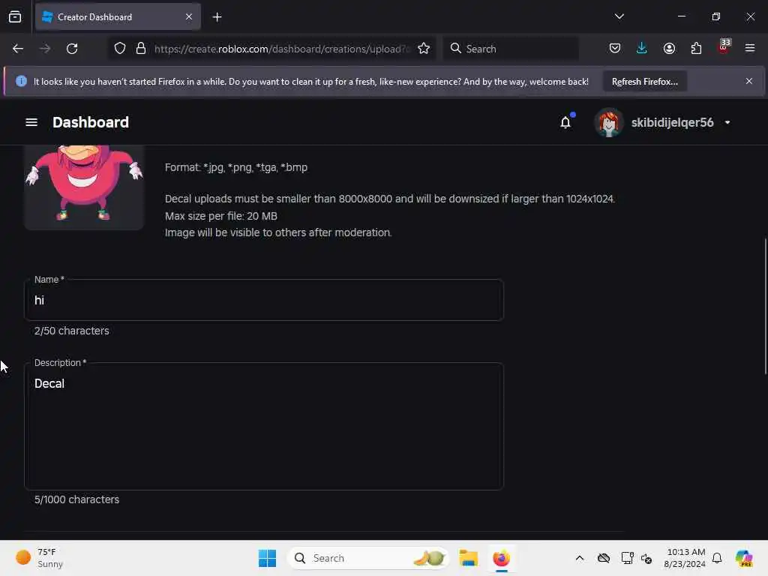Reload the current page
This screenshot has width=768, height=576.
tap(72, 49)
